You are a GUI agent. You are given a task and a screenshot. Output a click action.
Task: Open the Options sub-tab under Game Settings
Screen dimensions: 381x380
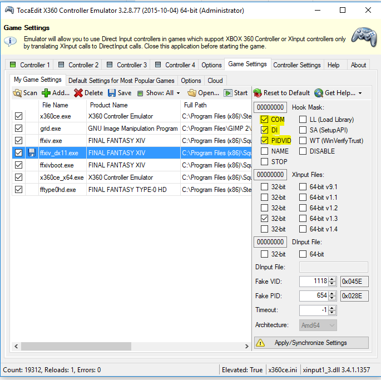pyautogui.click(x=191, y=81)
